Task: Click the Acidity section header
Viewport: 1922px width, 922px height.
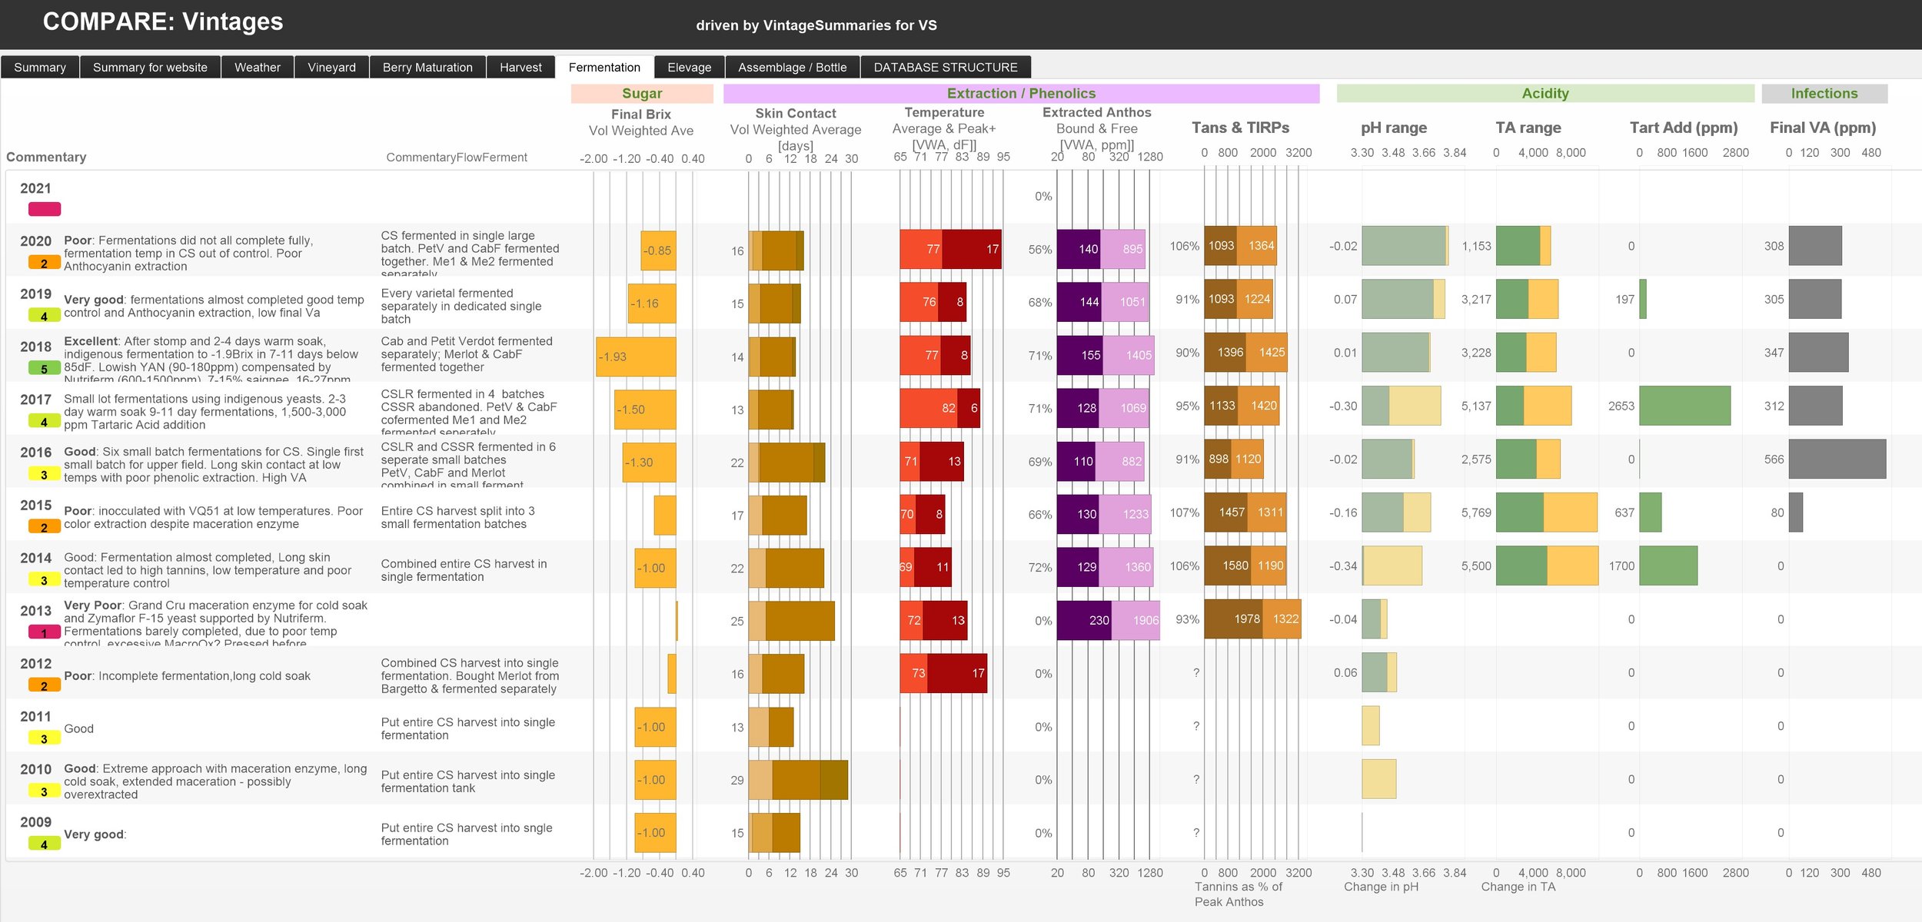Action: (1545, 94)
